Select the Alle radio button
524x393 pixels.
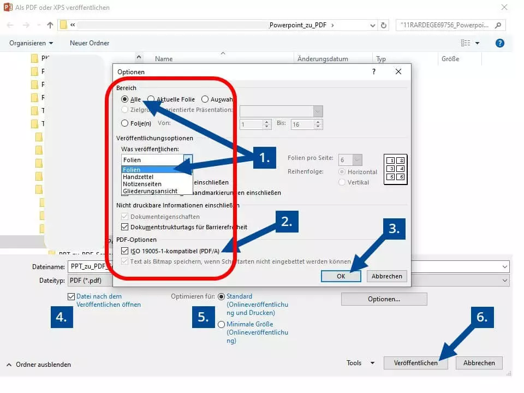(x=124, y=99)
